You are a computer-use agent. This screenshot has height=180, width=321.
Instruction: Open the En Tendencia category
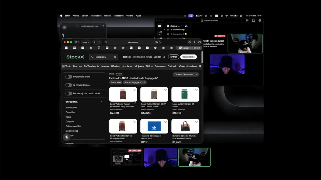92,66
